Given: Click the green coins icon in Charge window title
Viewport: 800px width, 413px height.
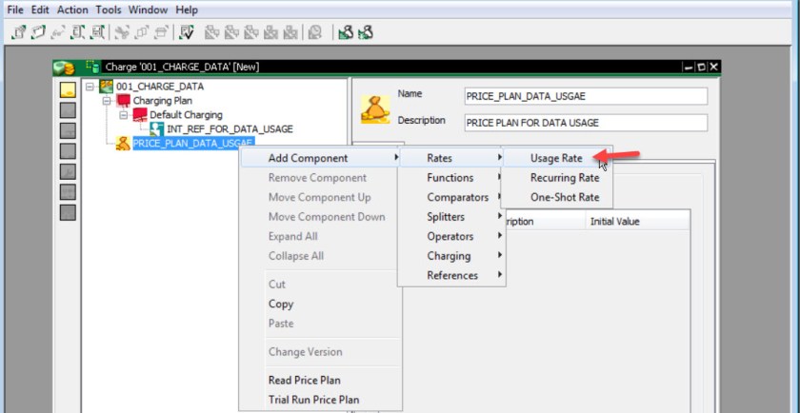Looking at the screenshot, I should 65,68.
